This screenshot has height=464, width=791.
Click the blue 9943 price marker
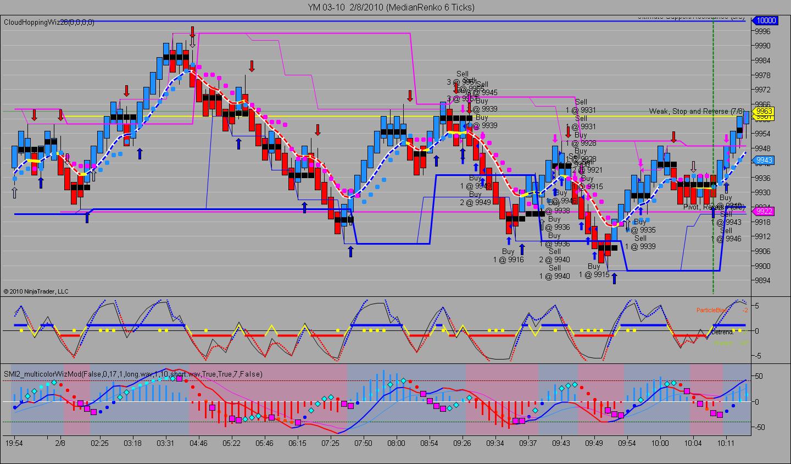765,160
